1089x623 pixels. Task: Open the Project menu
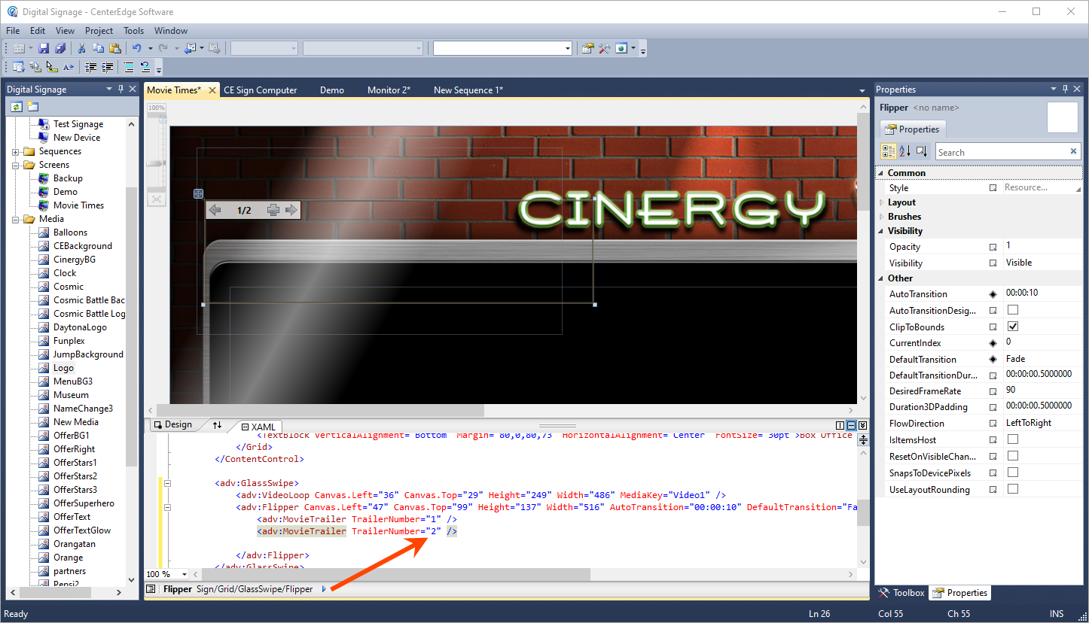99,31
